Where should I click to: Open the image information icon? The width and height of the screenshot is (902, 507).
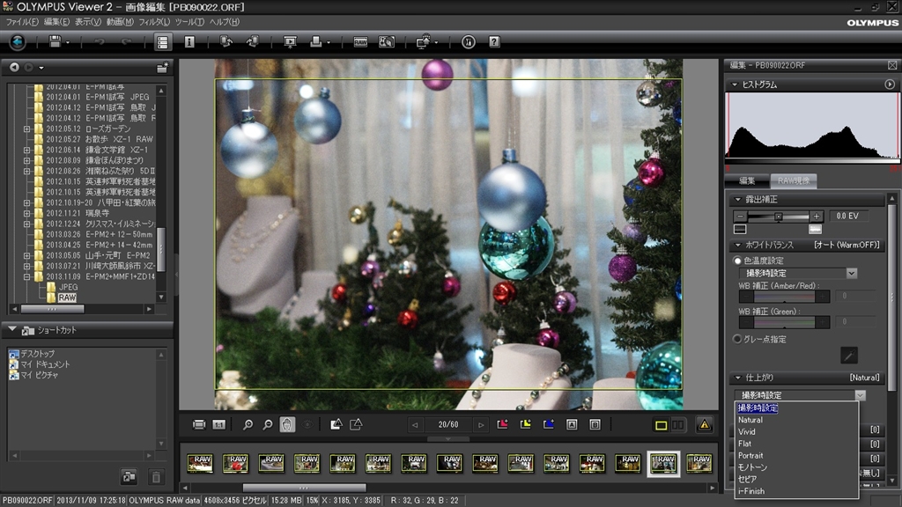pos(189,42)
